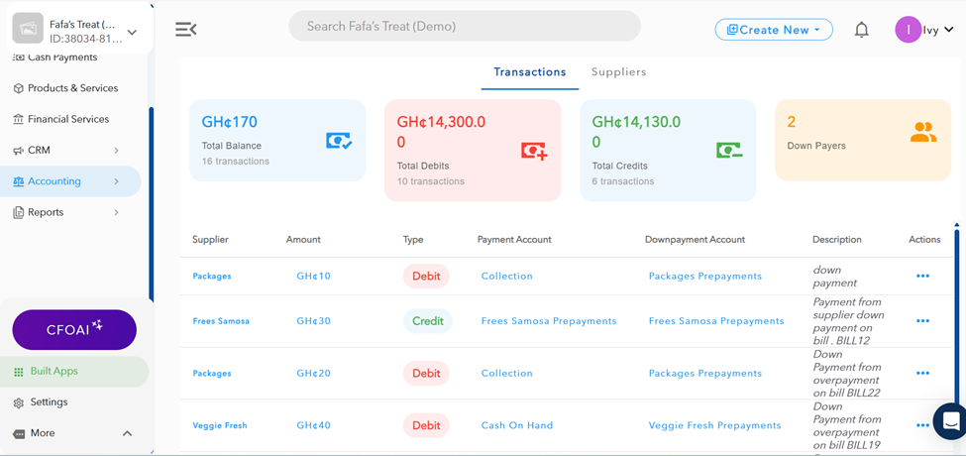Open the chat support bubble

[951, 419]
